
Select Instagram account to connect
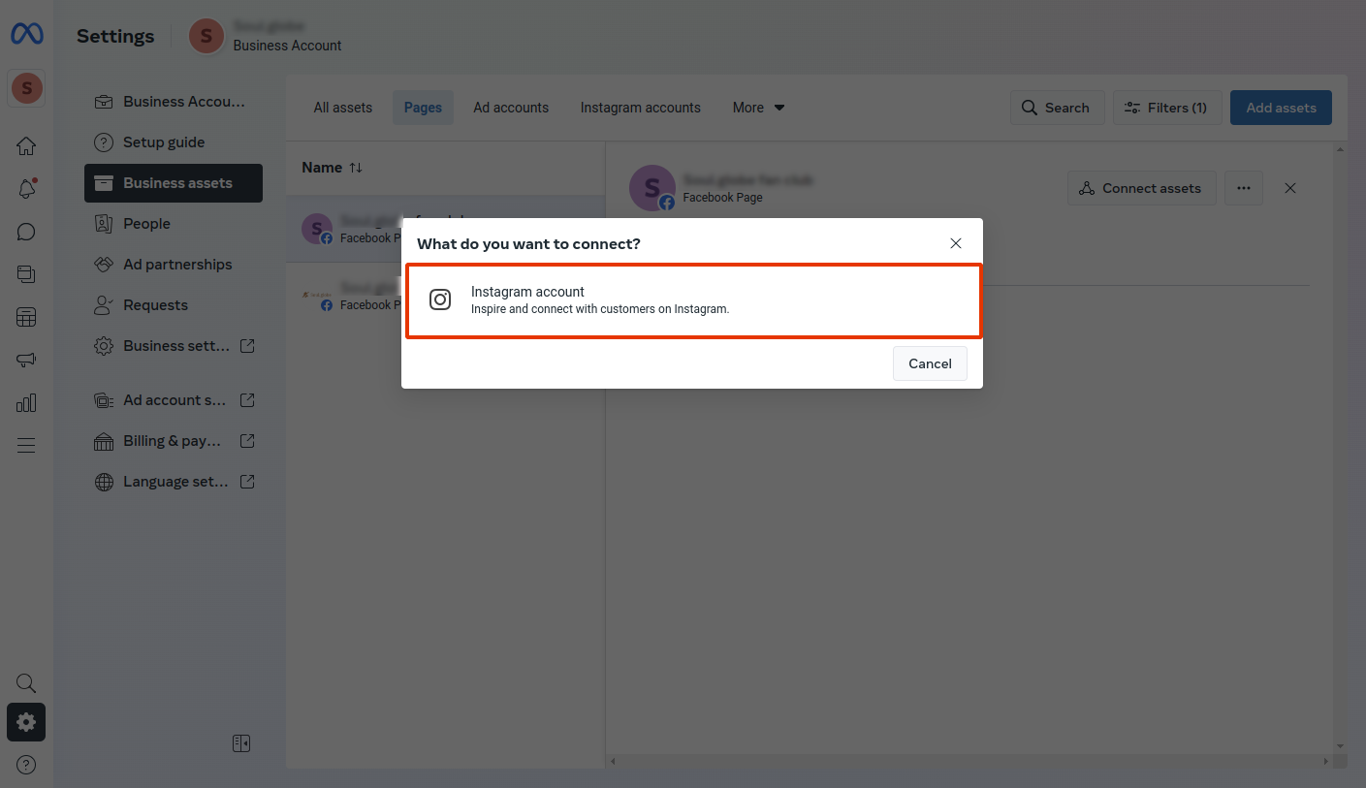point(693,300)
